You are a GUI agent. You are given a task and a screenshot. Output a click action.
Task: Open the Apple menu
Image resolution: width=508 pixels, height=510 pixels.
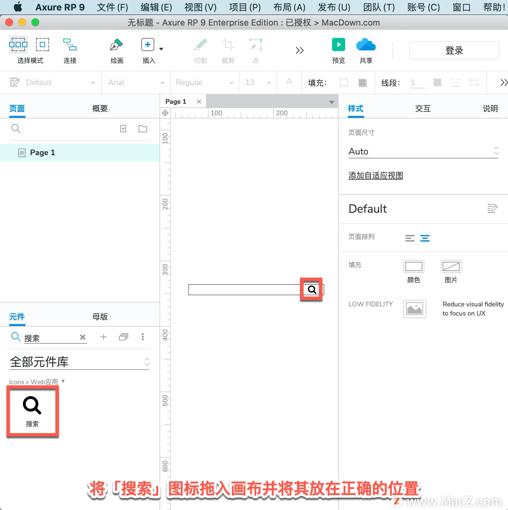pos(18,7)
